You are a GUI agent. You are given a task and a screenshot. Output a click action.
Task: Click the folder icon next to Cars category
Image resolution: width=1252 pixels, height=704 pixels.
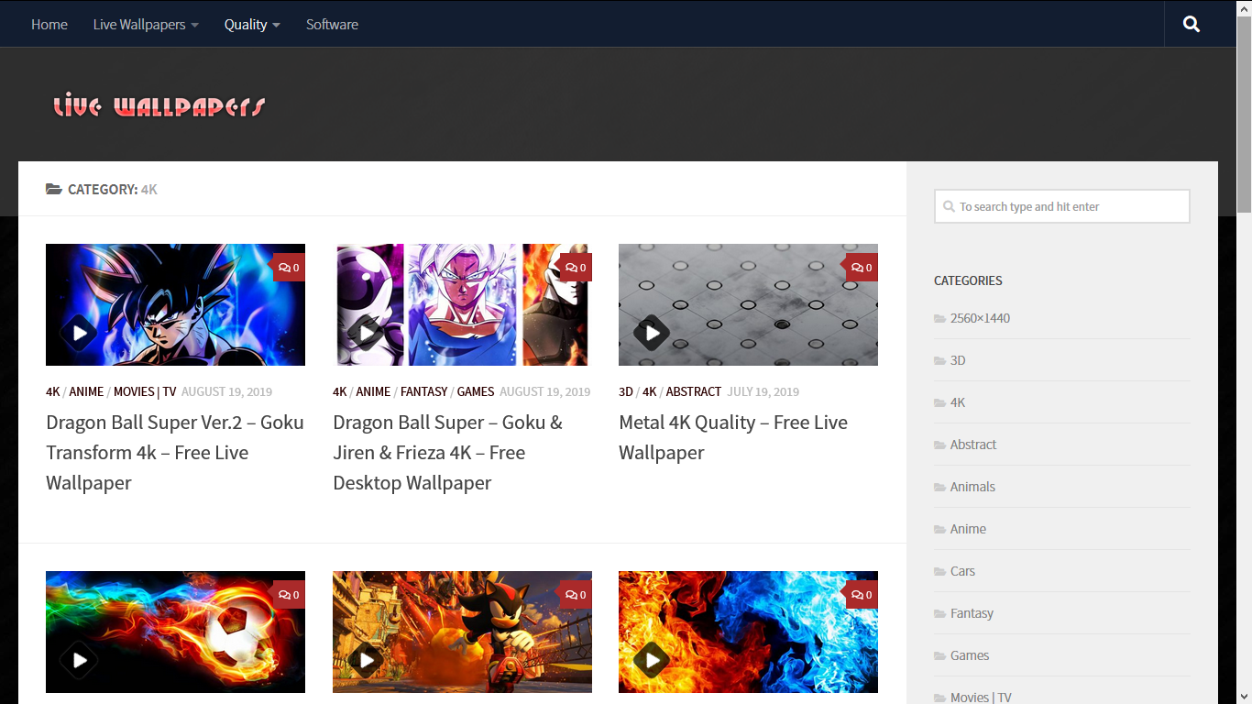939,572
